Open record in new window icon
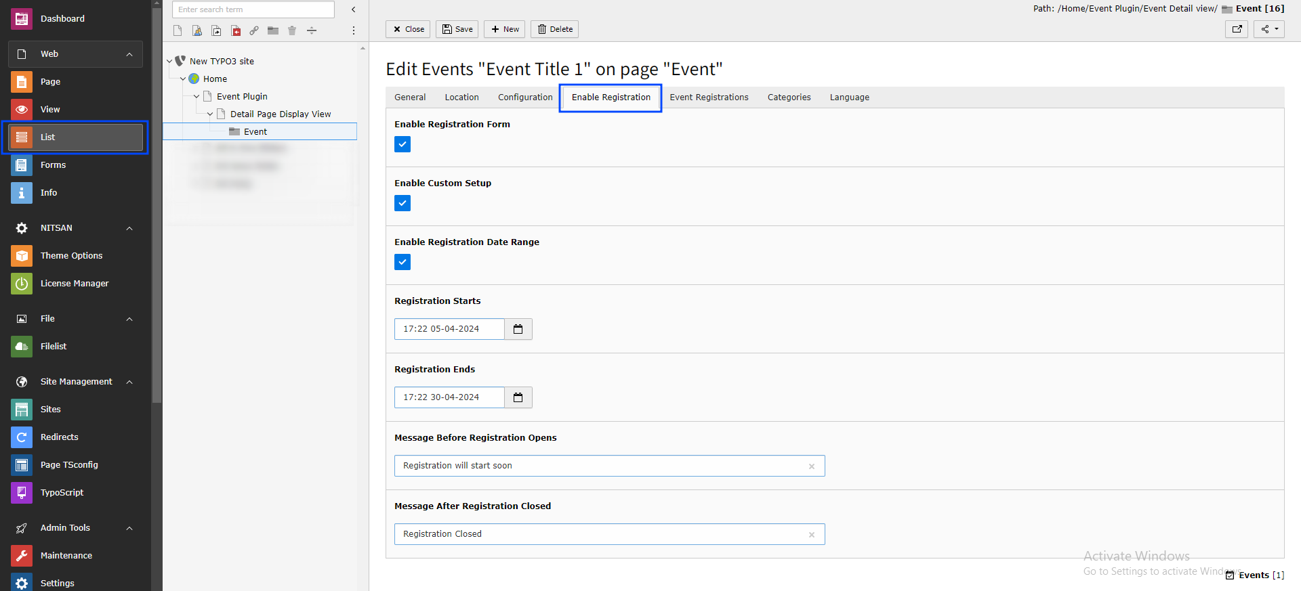Image resolution: width=1301 pixels, height=591 pixels. (1237, 29)
